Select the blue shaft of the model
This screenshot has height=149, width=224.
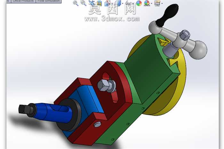54,113
